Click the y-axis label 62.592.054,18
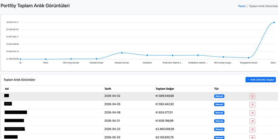278x139 pixels. 13,52
